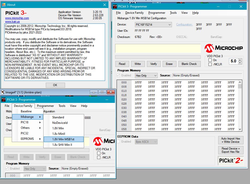The width and height of the screenshot is (250, 184).
Task: Click the Source field showing None (Empty/Erased)
Action: [207, 75]
